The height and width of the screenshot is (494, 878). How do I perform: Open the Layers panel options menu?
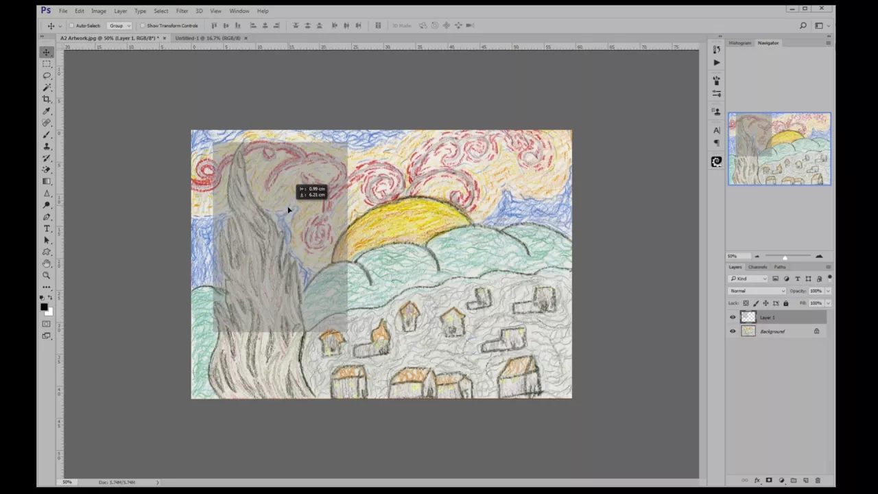[x=828, y=267]
